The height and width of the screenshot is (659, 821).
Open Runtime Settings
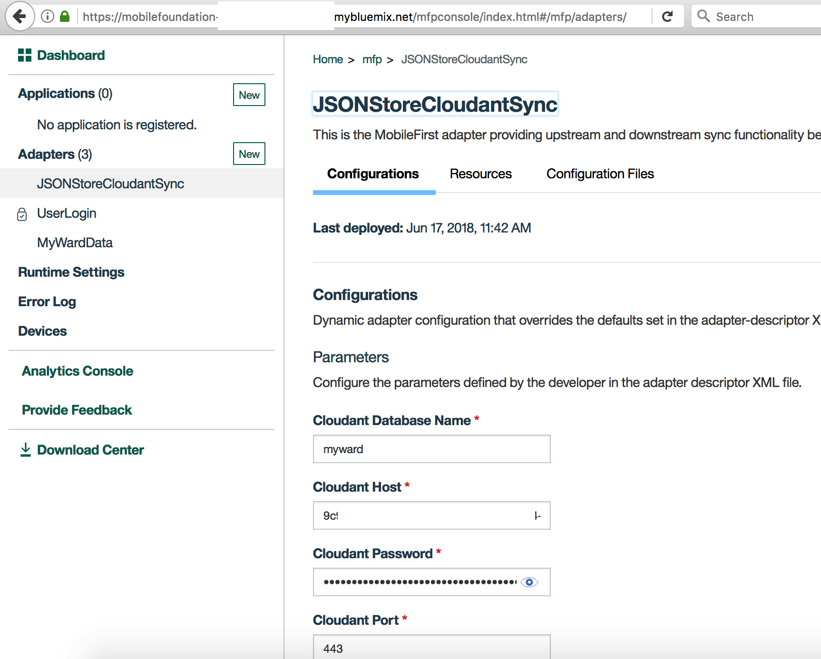pos(71,272)
